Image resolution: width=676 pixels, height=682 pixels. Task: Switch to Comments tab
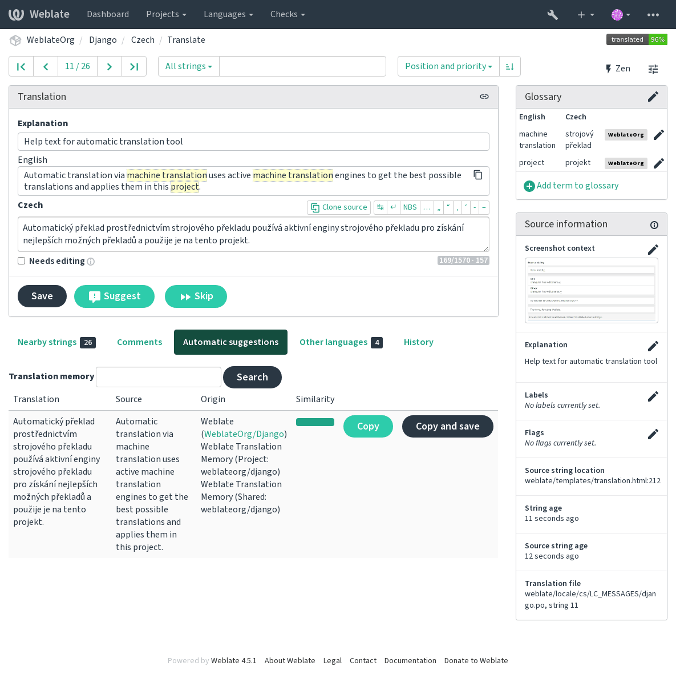coord(139,342)
